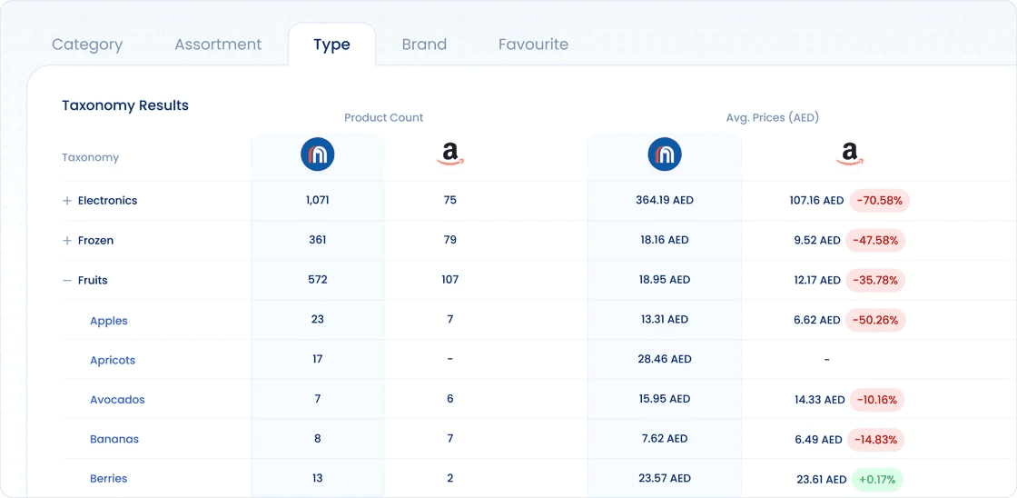The image size is (1017, 498).
Task: Collapse the Fruits taxonomy row
Action: (x=67, y=281)
